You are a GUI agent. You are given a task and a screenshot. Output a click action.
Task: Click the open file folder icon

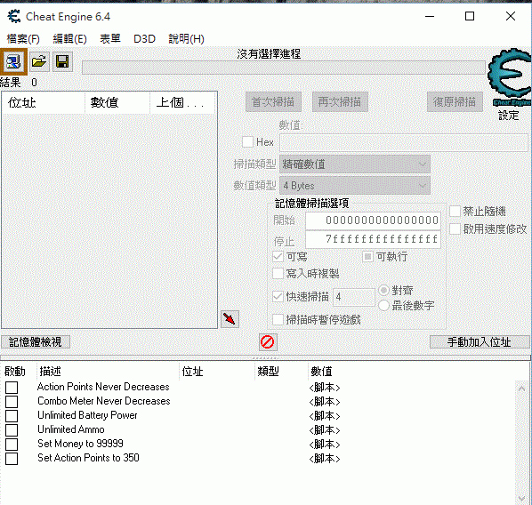(x=39, y=61)
